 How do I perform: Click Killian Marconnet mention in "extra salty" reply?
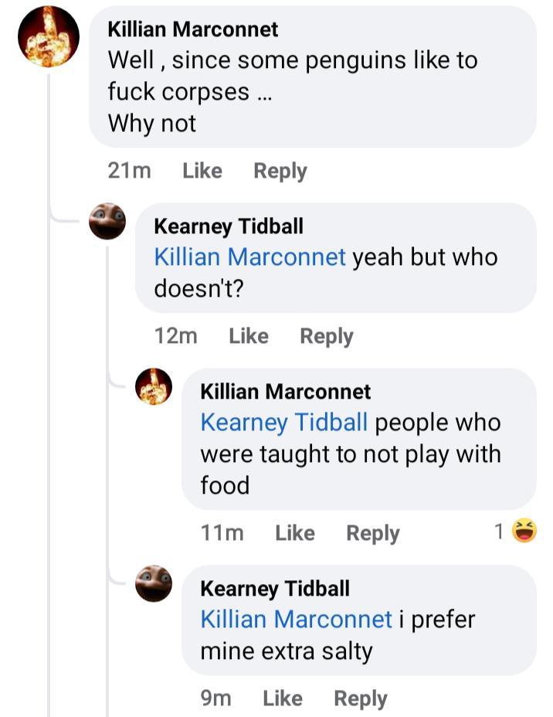[x=296, y=619]
